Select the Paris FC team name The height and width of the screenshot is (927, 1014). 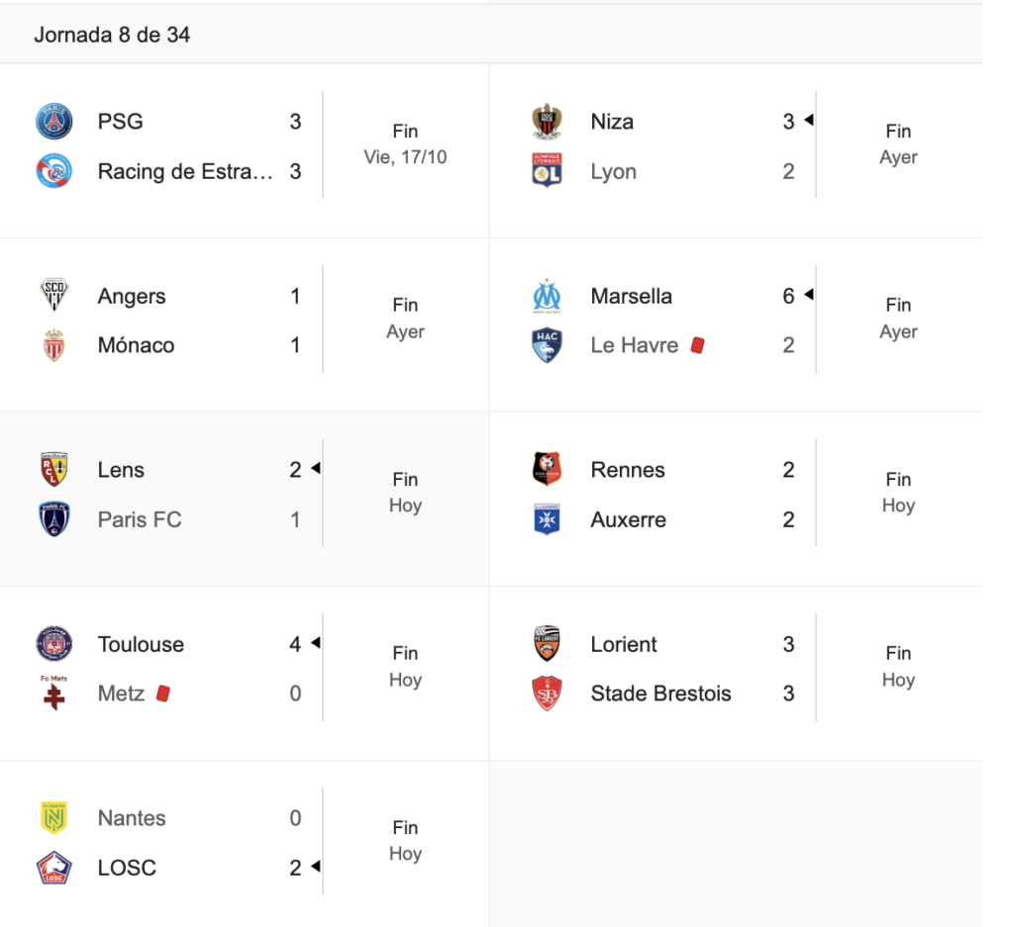pyautogui.click(x=140, y=519)
